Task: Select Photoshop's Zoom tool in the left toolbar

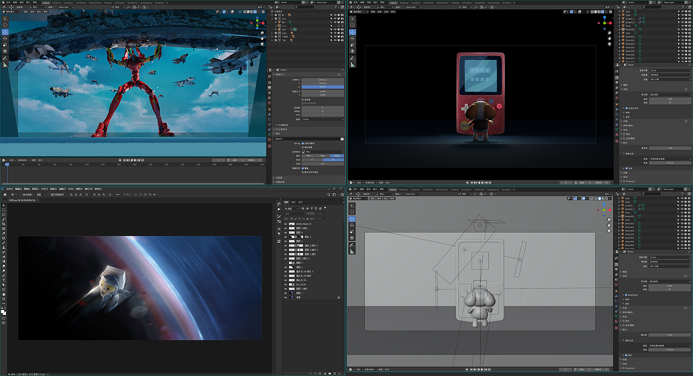Action: (x=4, y=299)
